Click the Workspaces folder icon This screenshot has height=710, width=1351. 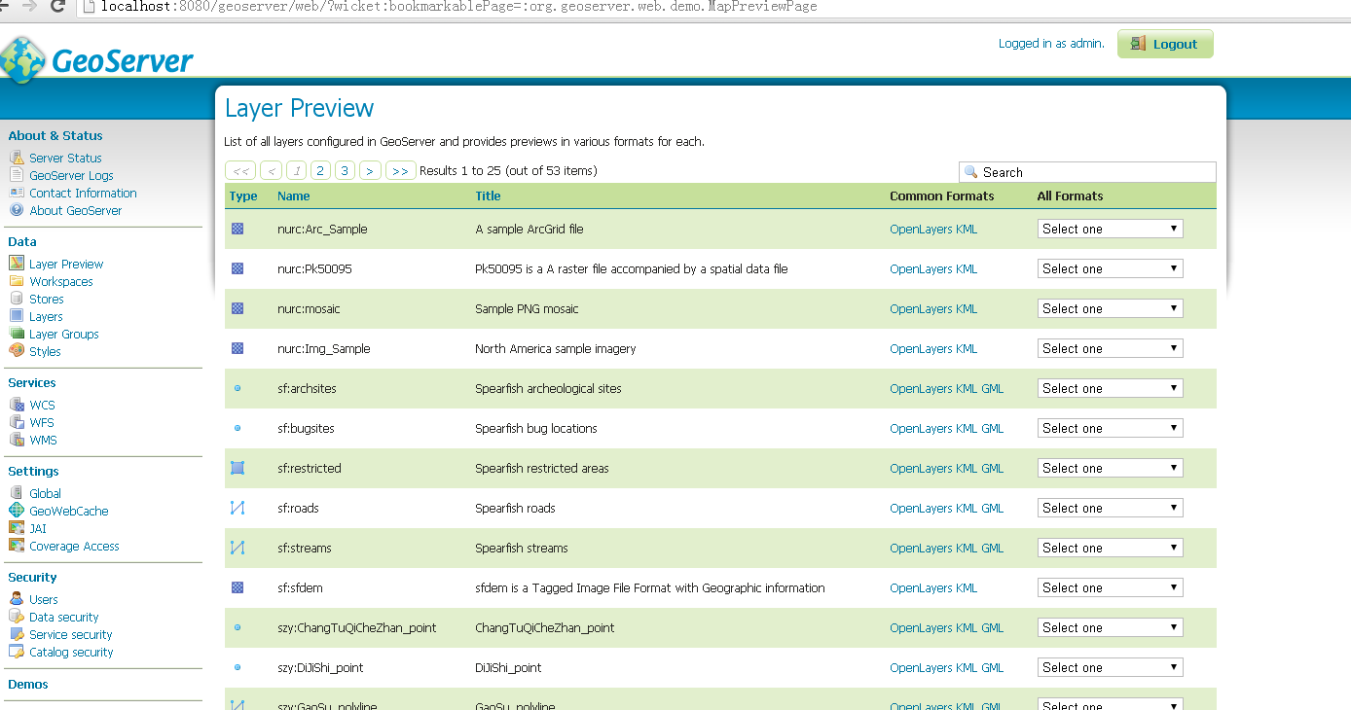(17, 281)
